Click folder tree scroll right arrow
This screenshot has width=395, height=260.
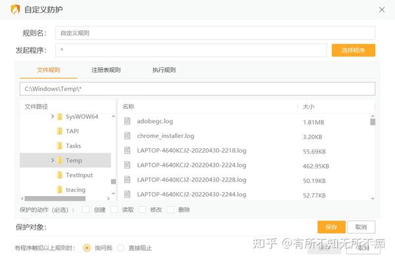click(x=109, y=199)
